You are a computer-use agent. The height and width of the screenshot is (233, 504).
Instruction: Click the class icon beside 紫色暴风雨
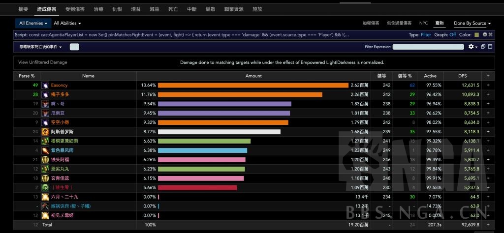45,150
